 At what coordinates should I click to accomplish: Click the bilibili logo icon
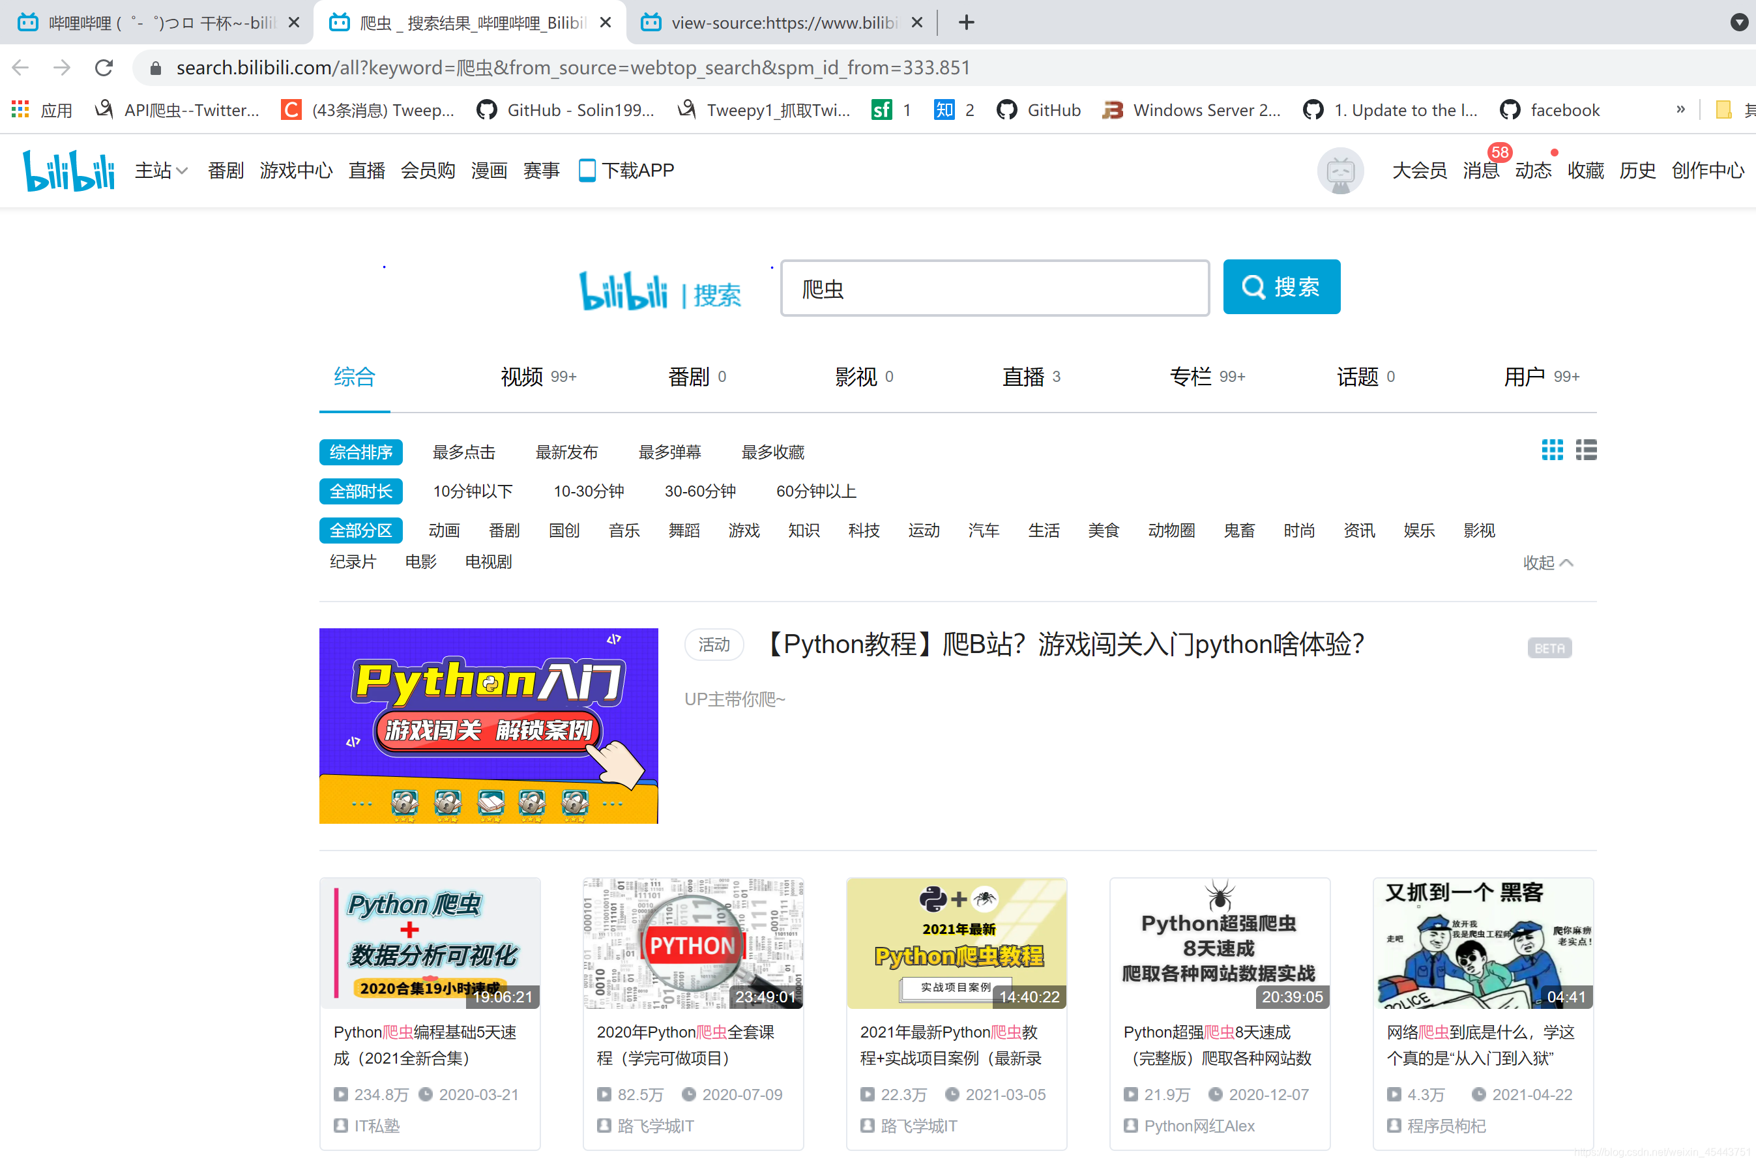[68, 170]
